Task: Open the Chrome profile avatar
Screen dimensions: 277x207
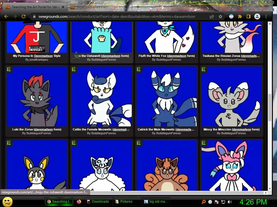Action: [257, 16]
